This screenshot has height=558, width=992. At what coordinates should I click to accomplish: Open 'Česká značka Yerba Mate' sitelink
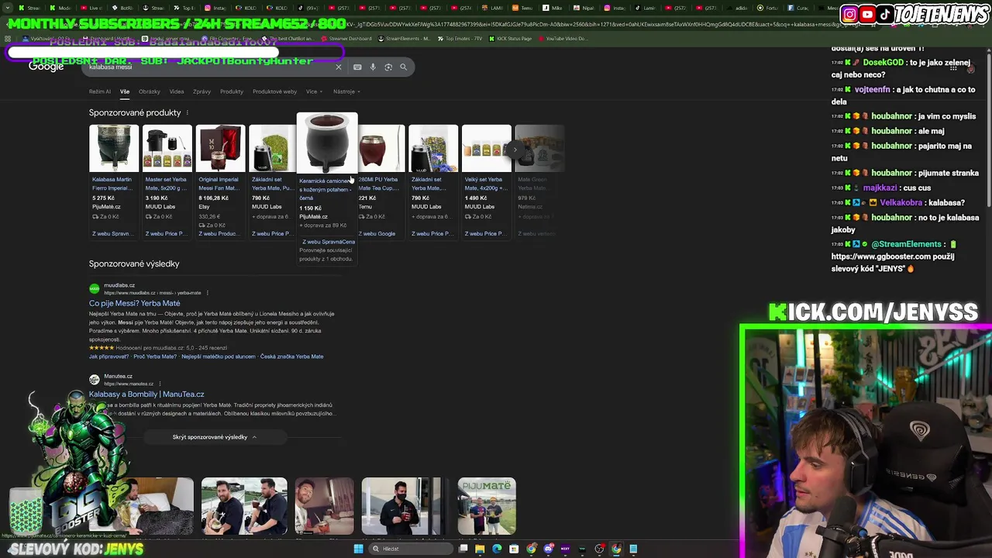coord(291,356)
